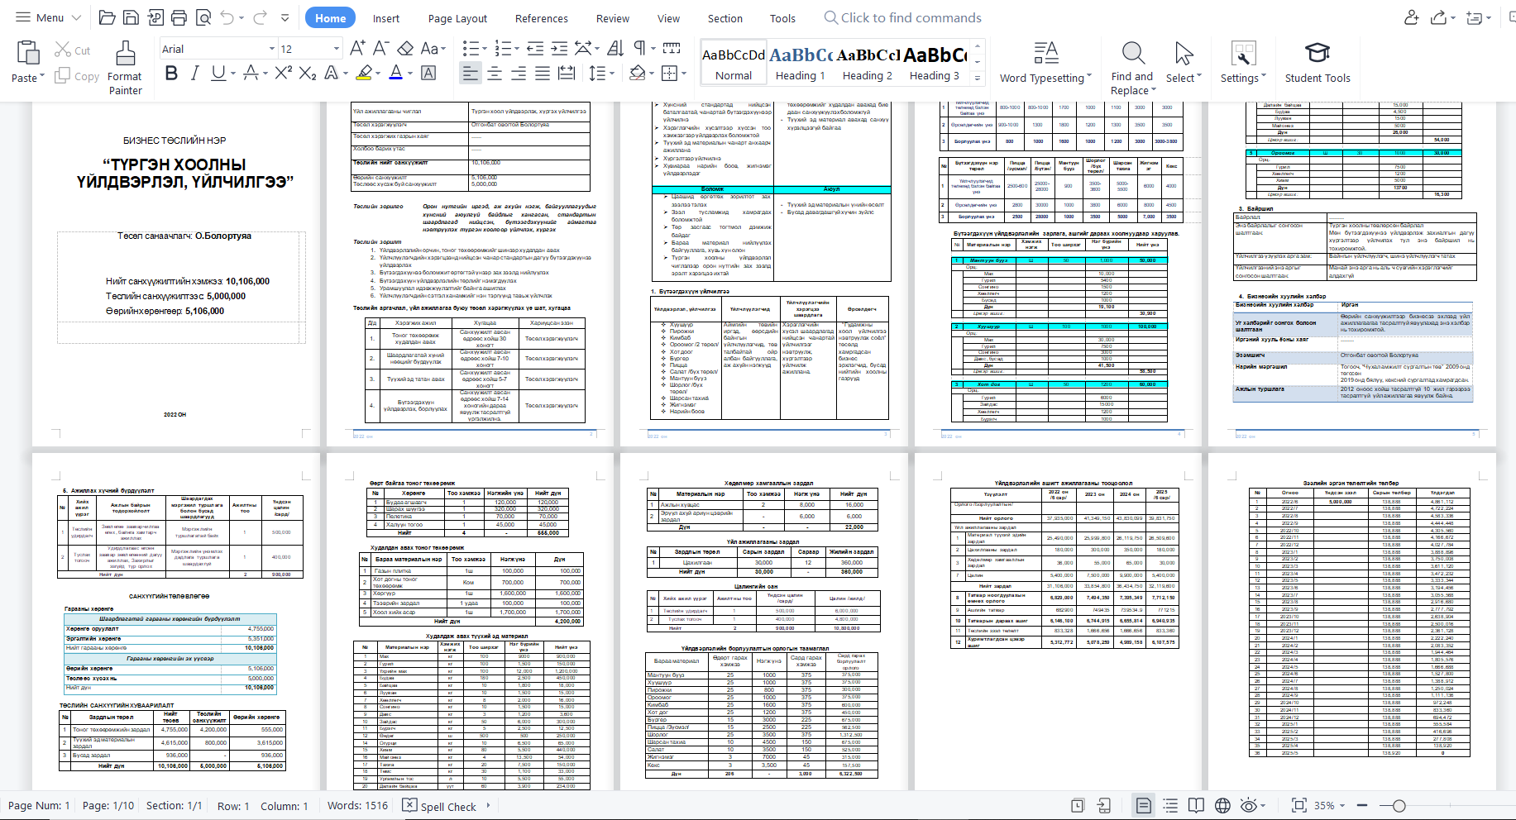
Task: Switch to the Review tab
Action: 613,18
